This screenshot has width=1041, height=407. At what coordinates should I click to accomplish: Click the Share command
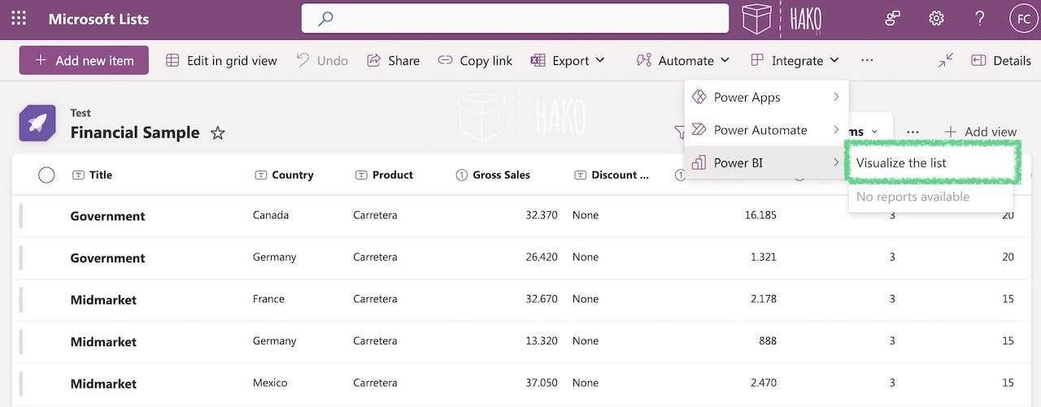tap(394, 61)
